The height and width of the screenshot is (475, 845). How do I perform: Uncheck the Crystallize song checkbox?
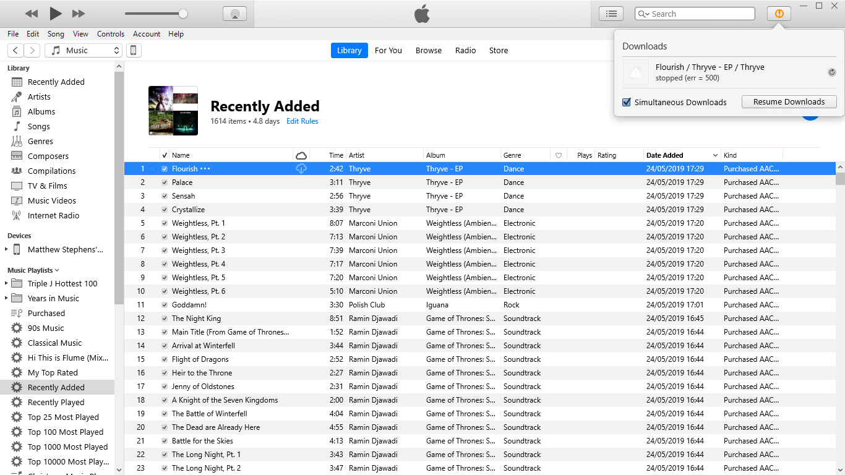[x=165, y=210]
